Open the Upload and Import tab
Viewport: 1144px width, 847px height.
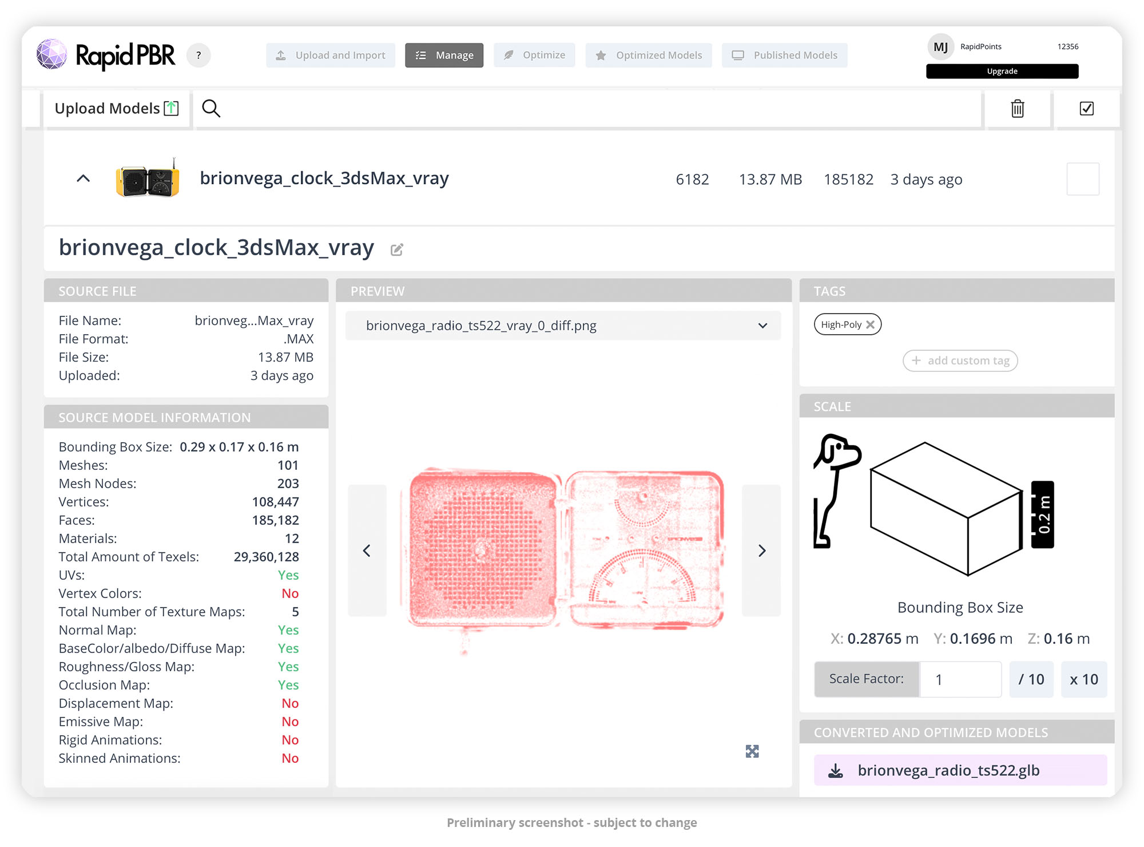pyautogui.click(x=331, y=56)
